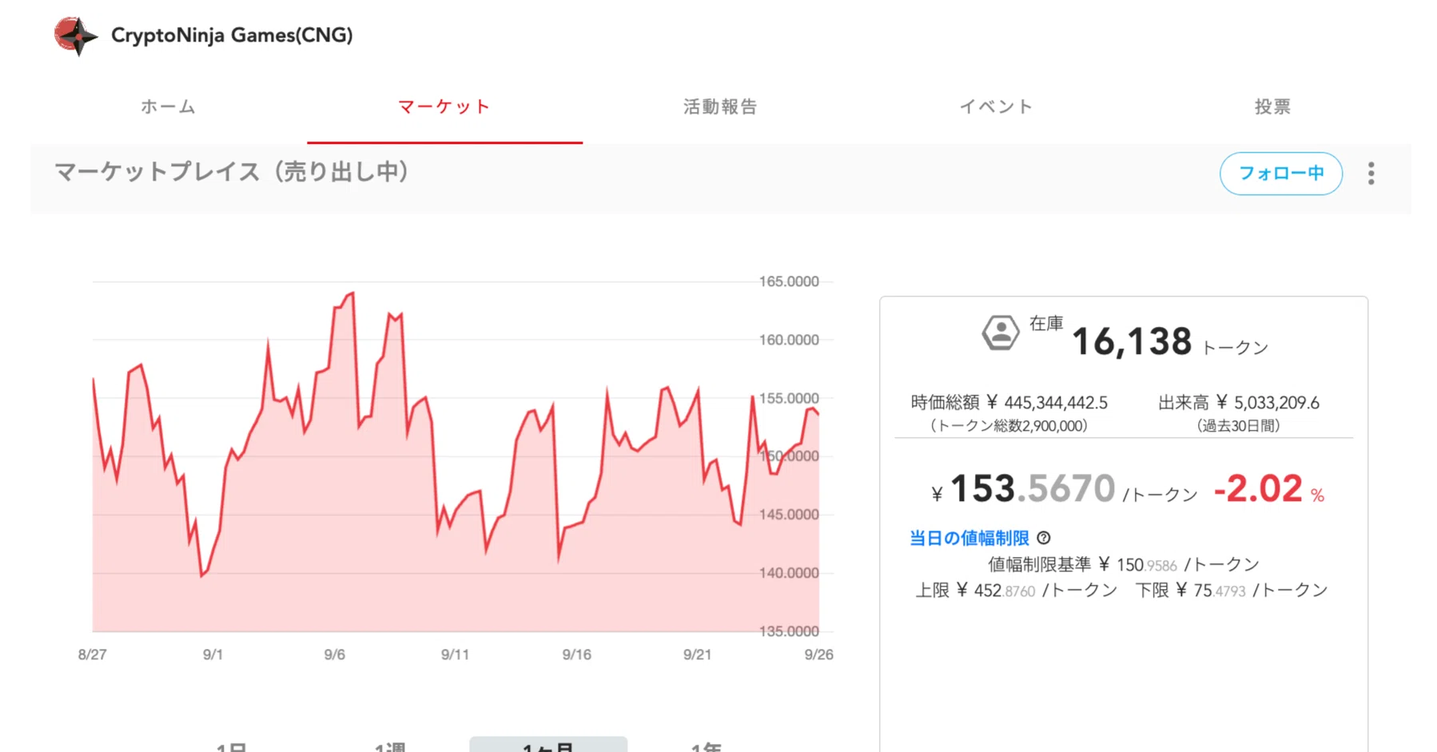This screenshot has height=752, width=1437.
Task: Switch to the 活動報告 tab
Action: [x=720, y=106]
